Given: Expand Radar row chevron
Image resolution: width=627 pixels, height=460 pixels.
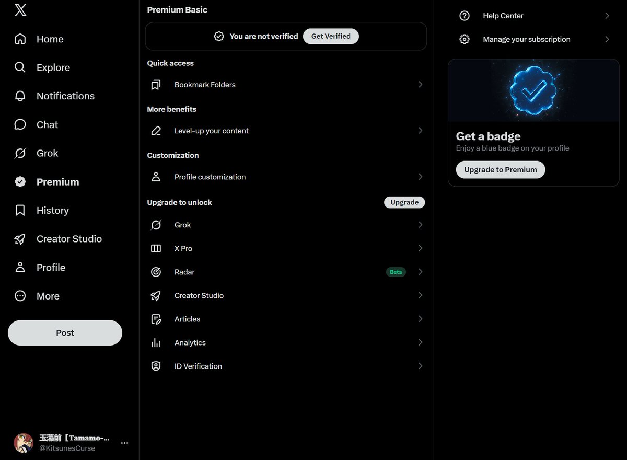Looking at the screenshot, I should pyautogui.click(x=420, y=272).
